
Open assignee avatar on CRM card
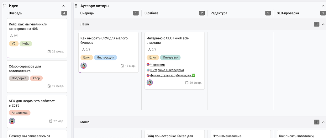pyautogui.click(x=84, y=66)
